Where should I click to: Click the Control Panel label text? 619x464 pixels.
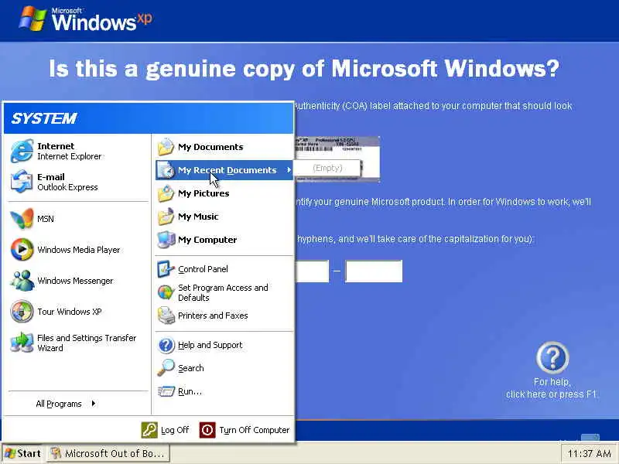(x=203, y=269)
